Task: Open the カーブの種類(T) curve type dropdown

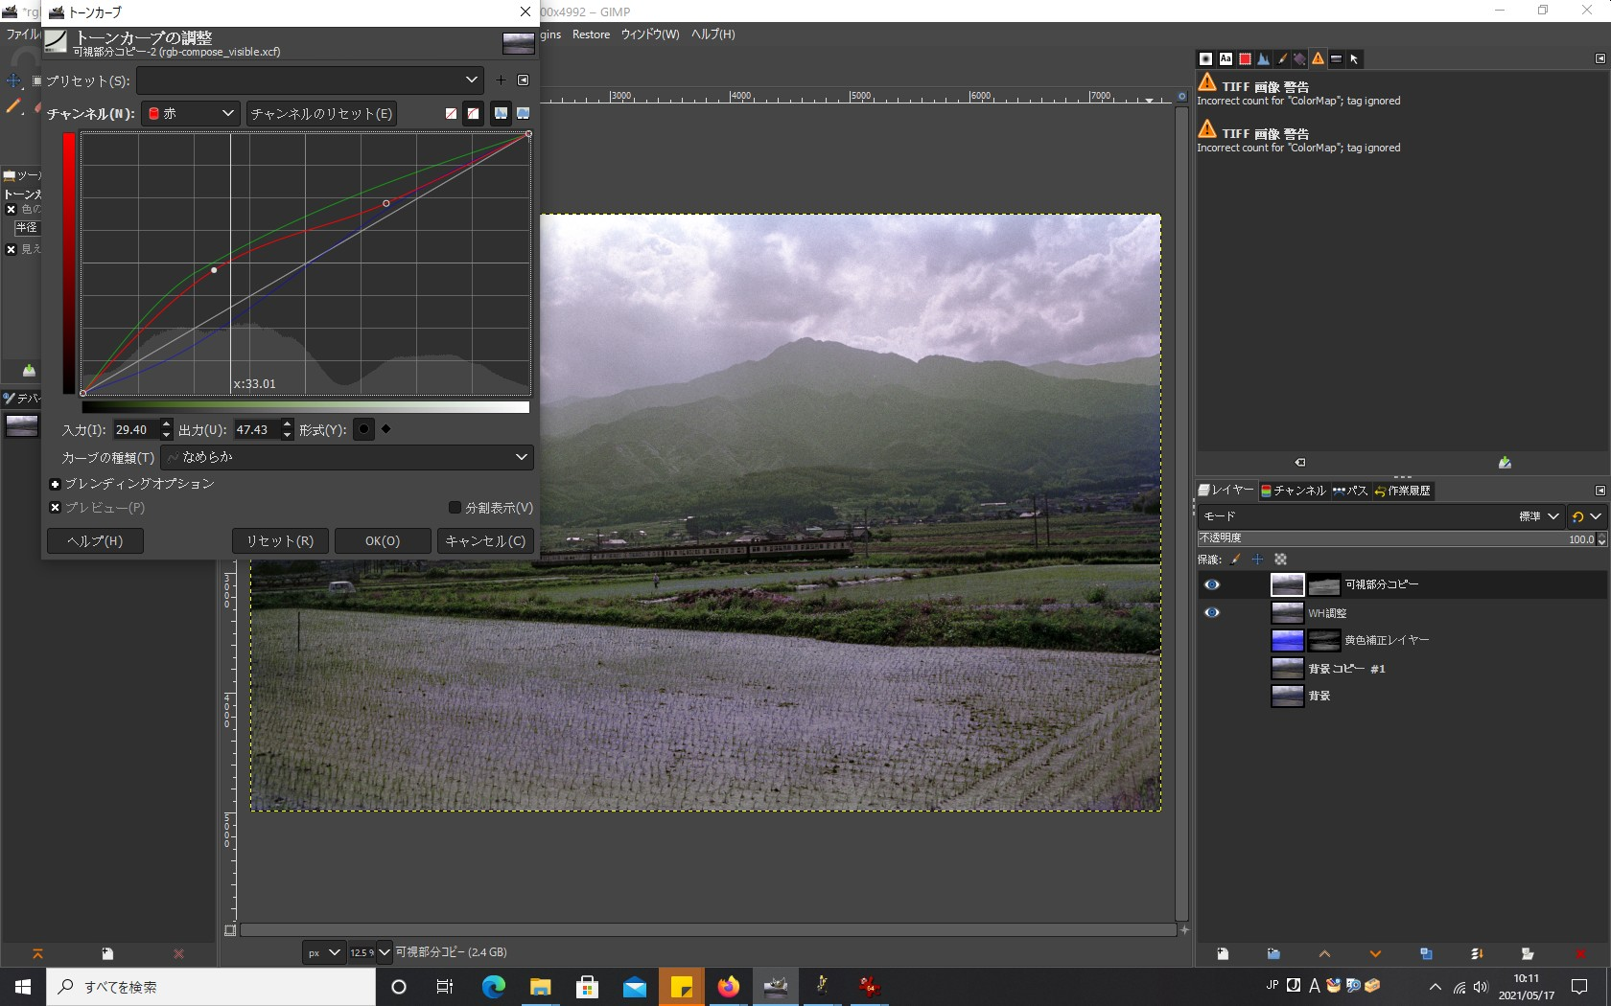Action: click(347, 457)
